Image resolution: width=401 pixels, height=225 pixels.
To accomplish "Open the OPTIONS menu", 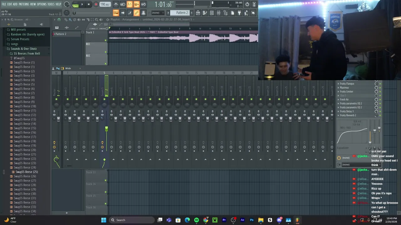I will [42, 4].
